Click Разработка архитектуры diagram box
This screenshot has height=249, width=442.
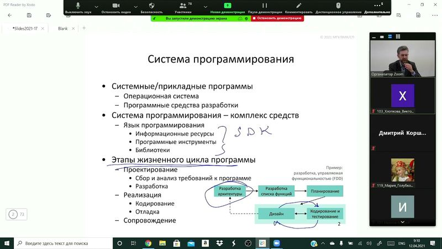point(230,191)
